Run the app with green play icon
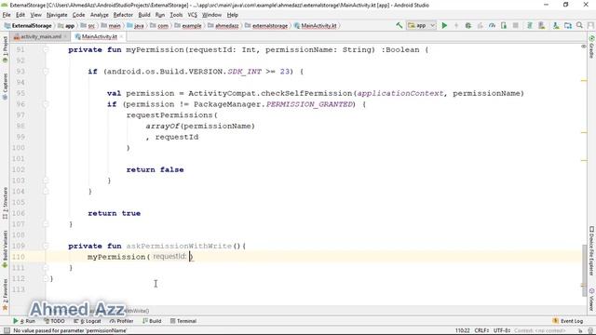The image size is (596, 335). pyautogui.click(x=444, y=25)
